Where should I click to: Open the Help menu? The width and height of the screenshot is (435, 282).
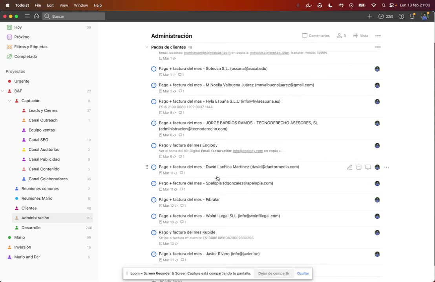tap(98, 5)
